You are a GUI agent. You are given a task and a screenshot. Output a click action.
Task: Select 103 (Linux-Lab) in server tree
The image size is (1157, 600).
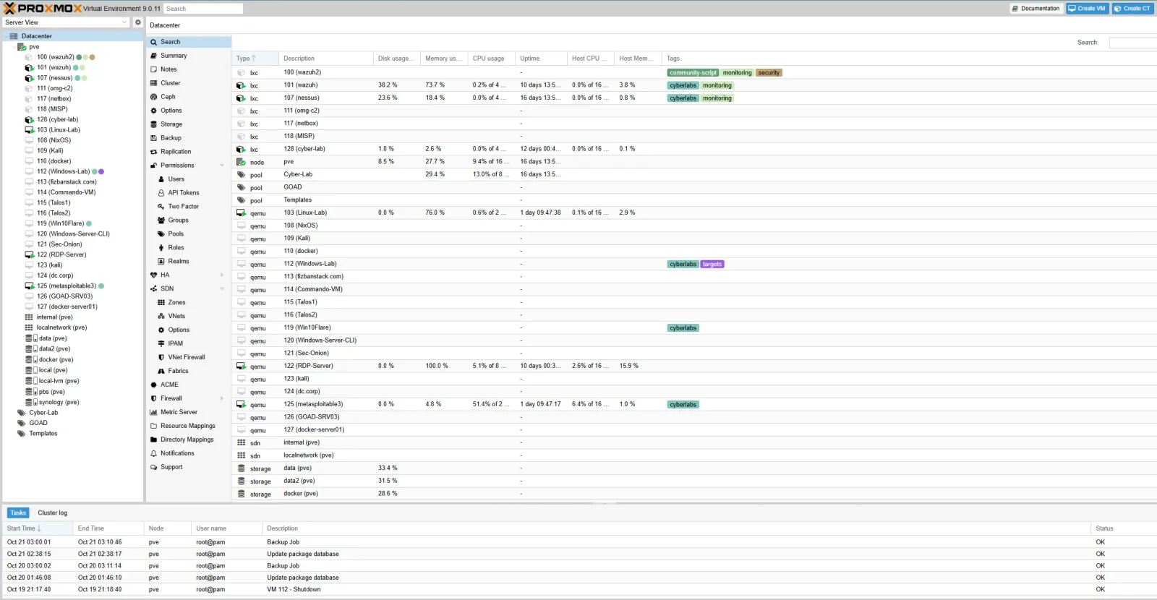pos(58,130)
